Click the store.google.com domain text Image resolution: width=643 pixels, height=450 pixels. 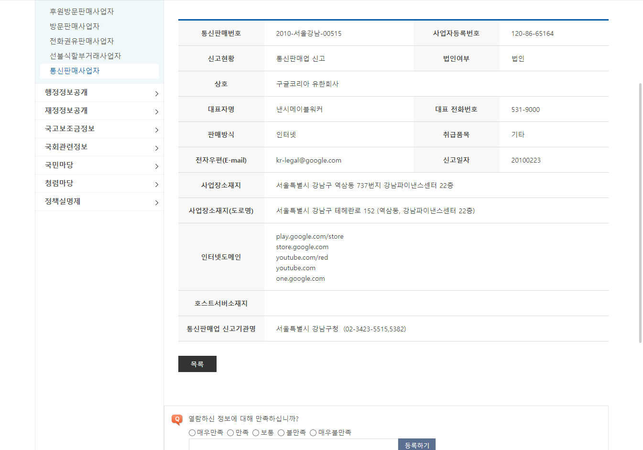[302, 247]
